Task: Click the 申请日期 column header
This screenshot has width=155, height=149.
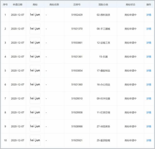Action: (18, 4)
